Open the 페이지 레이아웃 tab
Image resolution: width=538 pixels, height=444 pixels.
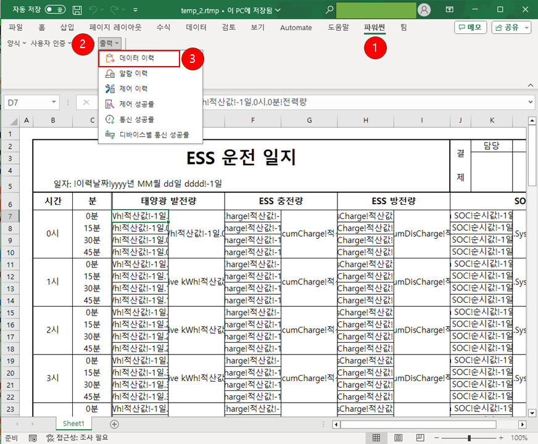click(115, 27)
